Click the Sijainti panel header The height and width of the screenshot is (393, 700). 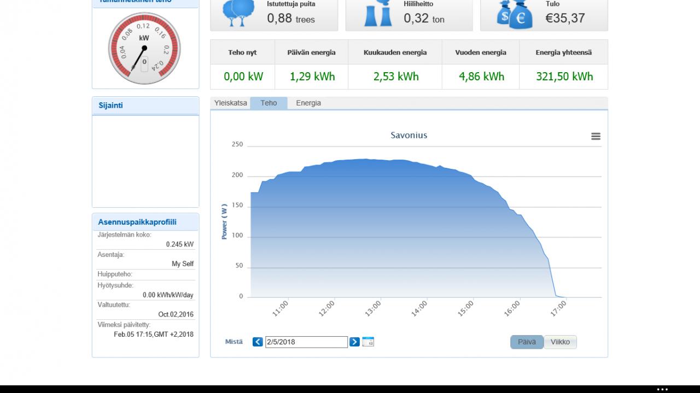pyautogui.click(x=145, y=105)
